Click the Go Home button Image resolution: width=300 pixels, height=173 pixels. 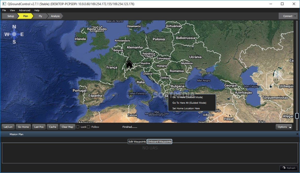tap(23, 127)
